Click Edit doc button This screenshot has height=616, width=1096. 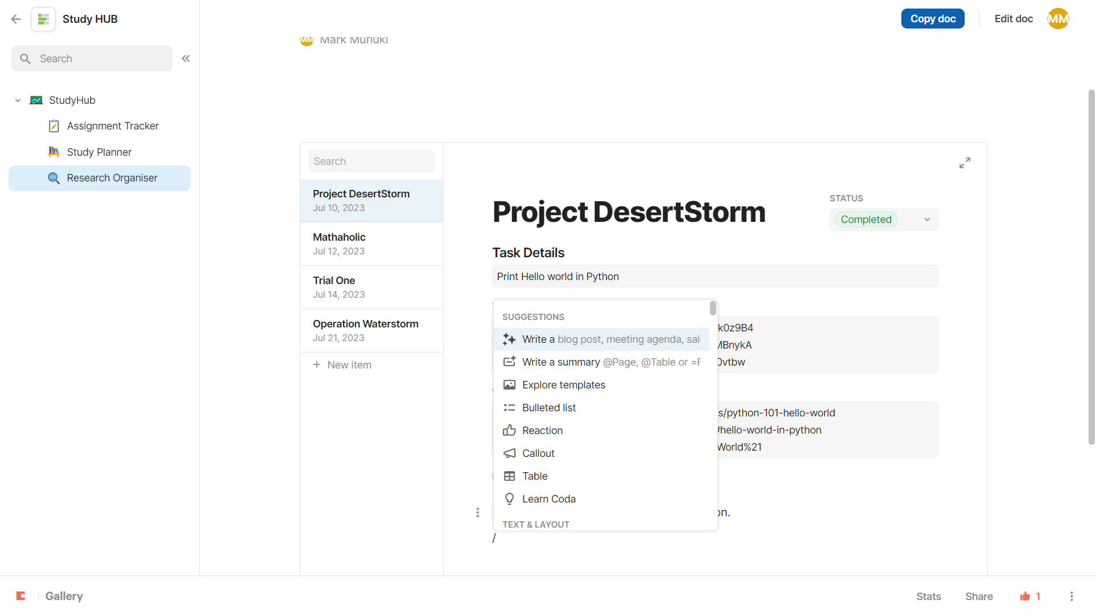1013,19
